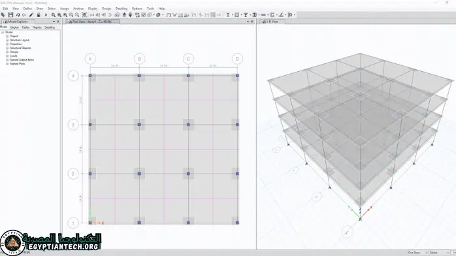
Task: Select the 3-D View tab
Action: 272,22
